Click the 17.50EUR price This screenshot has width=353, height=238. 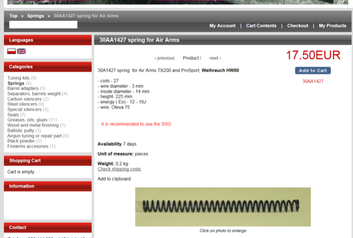[313, 55]
